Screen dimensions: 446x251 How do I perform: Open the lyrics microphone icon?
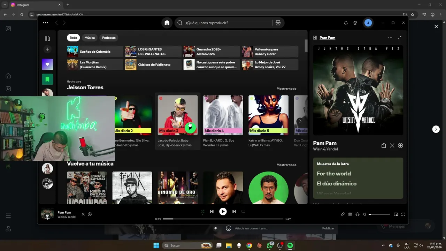tap(343, 214)
